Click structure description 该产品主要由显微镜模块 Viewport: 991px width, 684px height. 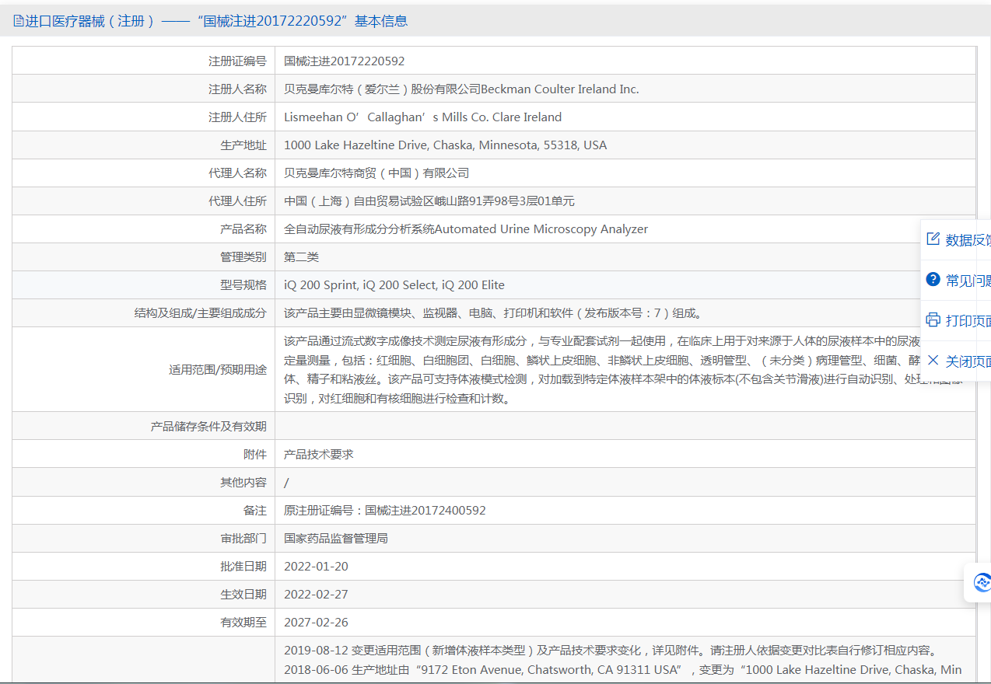[493, 312]
